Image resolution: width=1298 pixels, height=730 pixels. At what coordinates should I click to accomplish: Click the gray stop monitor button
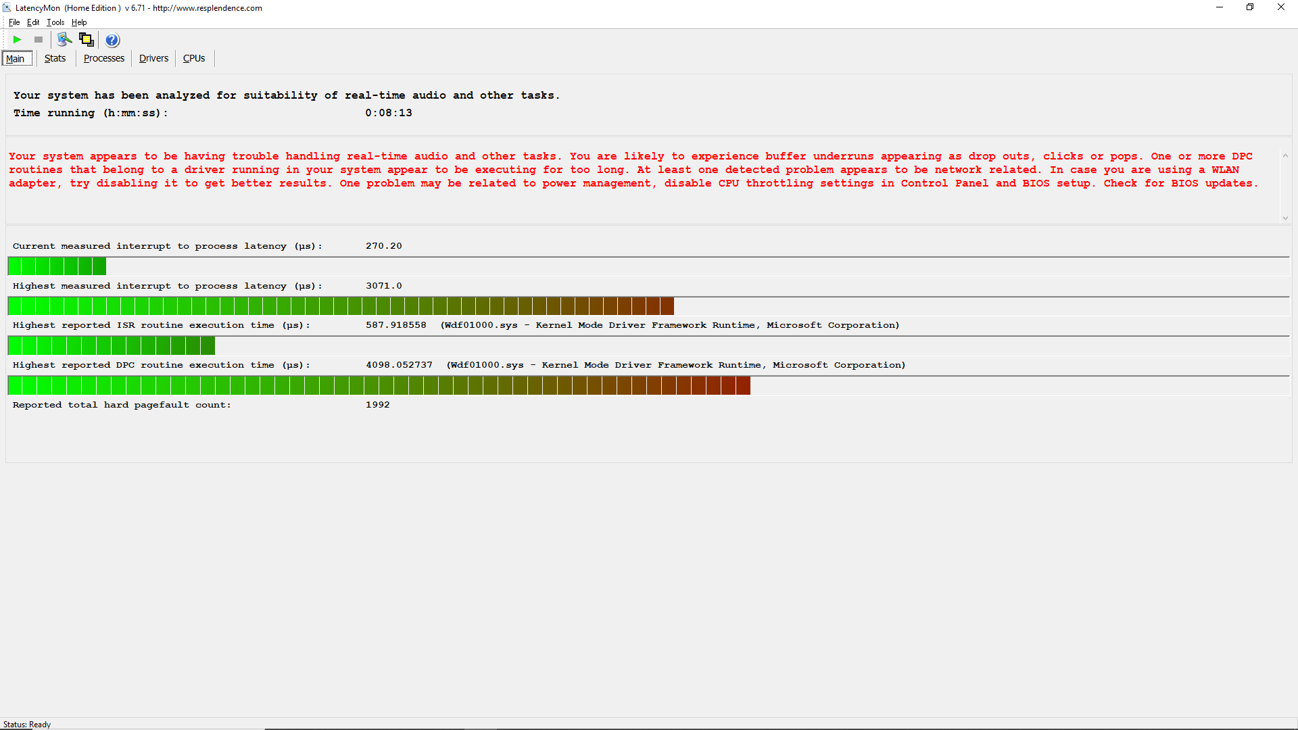39,40
